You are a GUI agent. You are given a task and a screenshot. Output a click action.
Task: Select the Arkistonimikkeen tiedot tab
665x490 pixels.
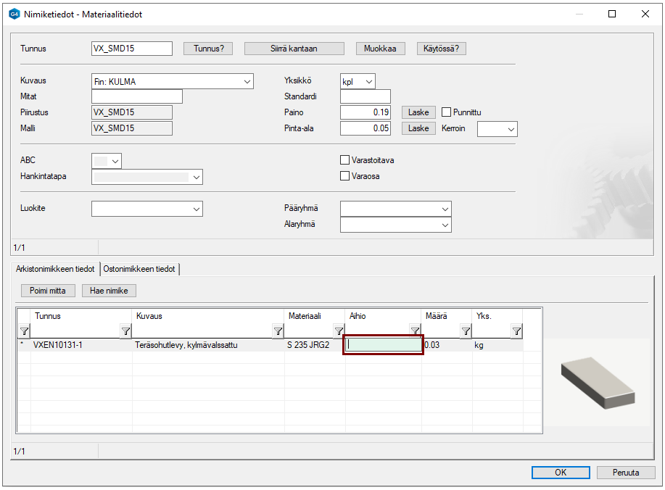55,269
